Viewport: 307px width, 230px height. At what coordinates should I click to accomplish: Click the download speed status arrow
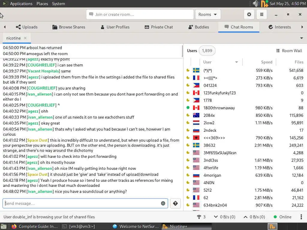[216, 217]
